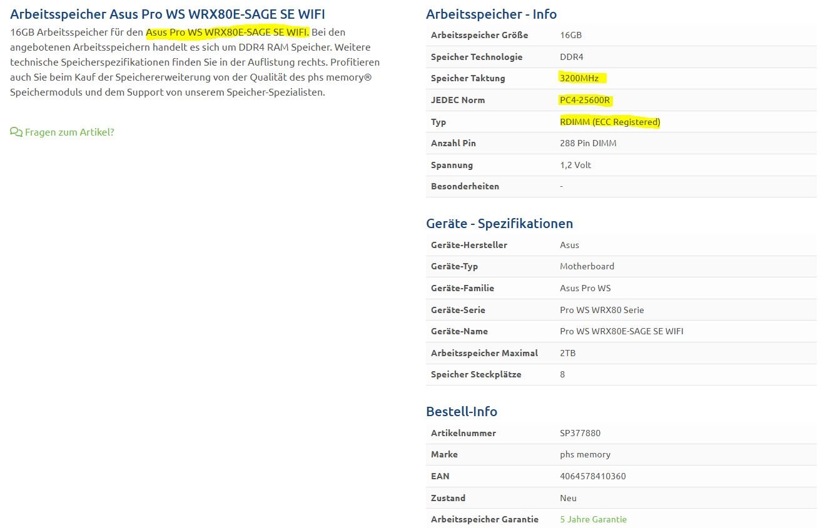The image size is (830, 528).
Task: Click the 'Geräte-Serie' row label
Action: coord(458,310)
